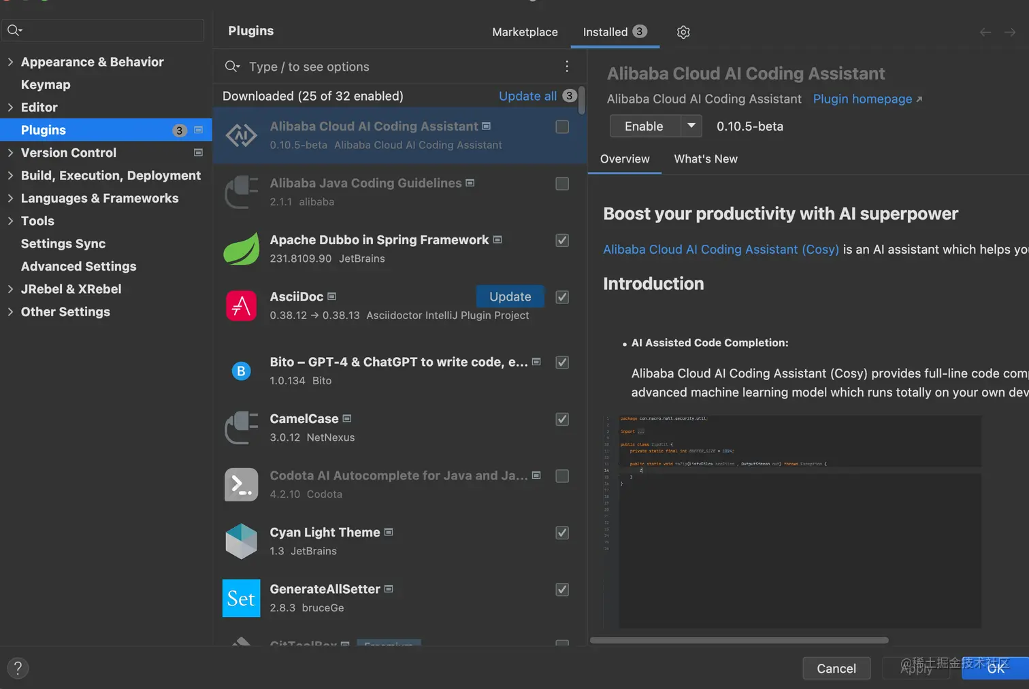Click the Cancel button

[x=836, y=668]
